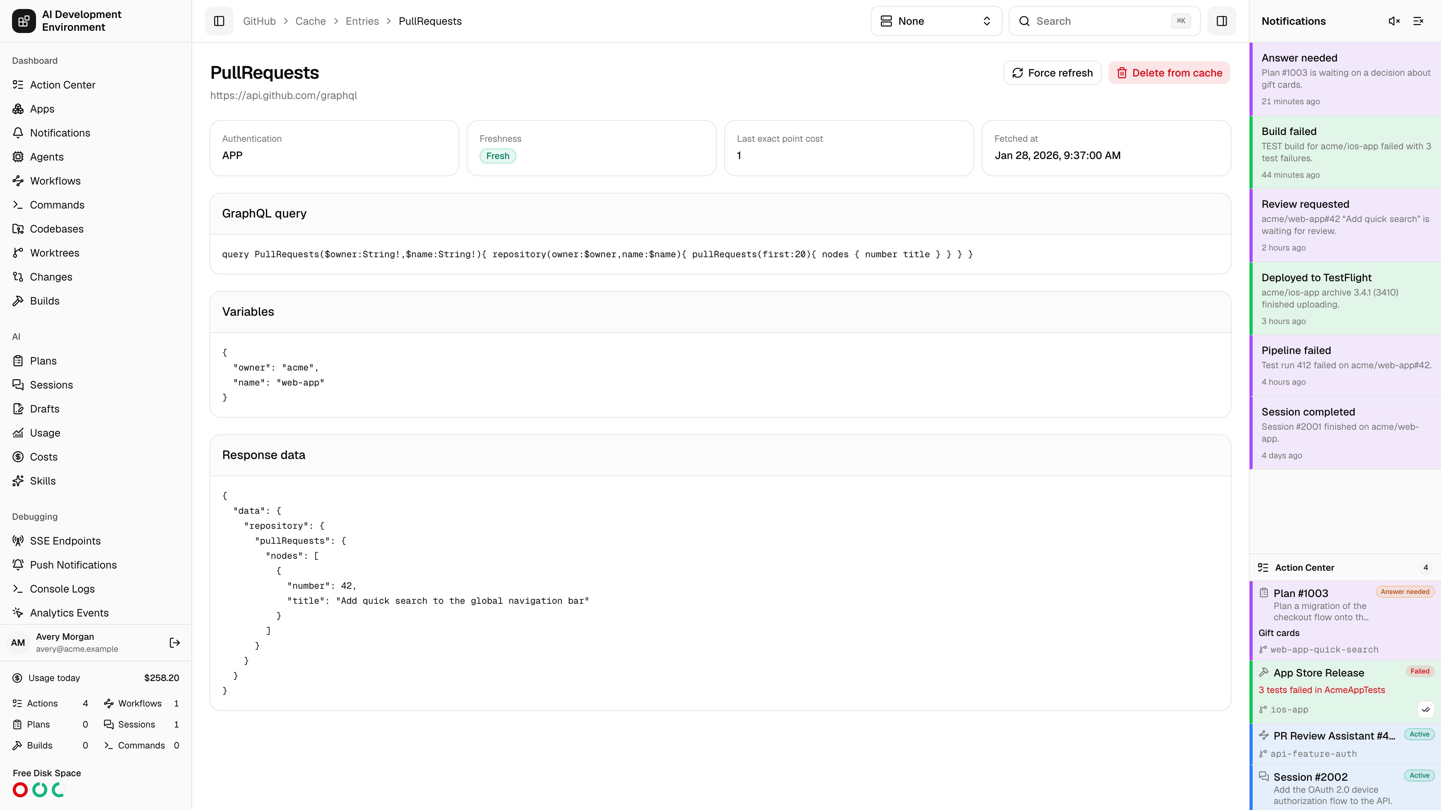Open Apps in sidebar
The image size is (1441, 810).
(96, 109)
